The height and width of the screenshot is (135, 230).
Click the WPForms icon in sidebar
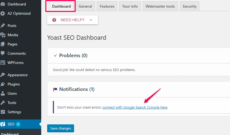(x=3, y=63)
